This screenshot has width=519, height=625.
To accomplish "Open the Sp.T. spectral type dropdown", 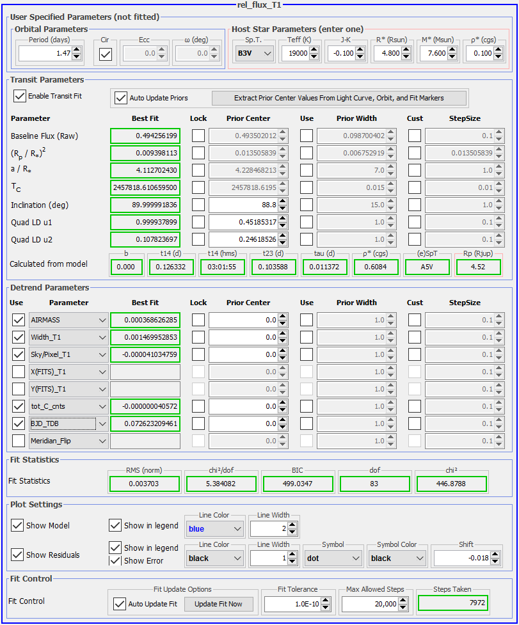I will click(x=253, y=54).
